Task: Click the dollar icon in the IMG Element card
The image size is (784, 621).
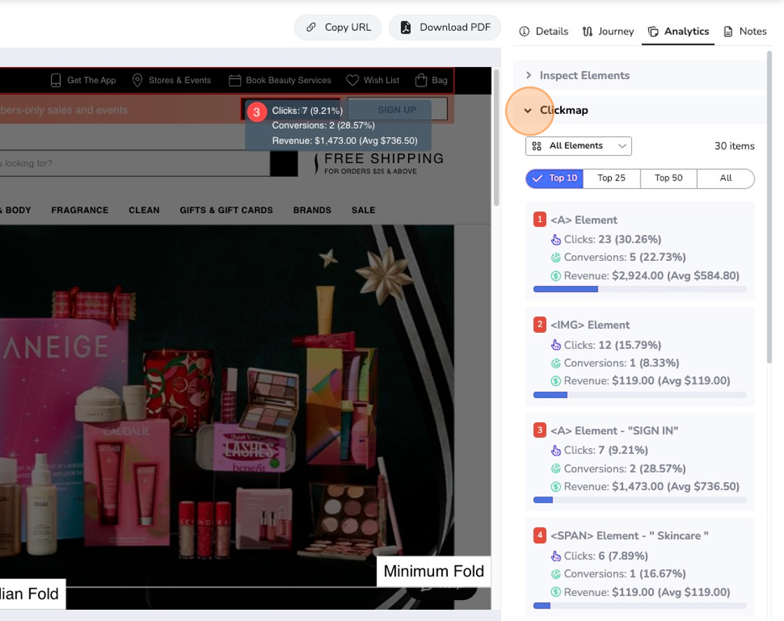Action: (556, 380)
